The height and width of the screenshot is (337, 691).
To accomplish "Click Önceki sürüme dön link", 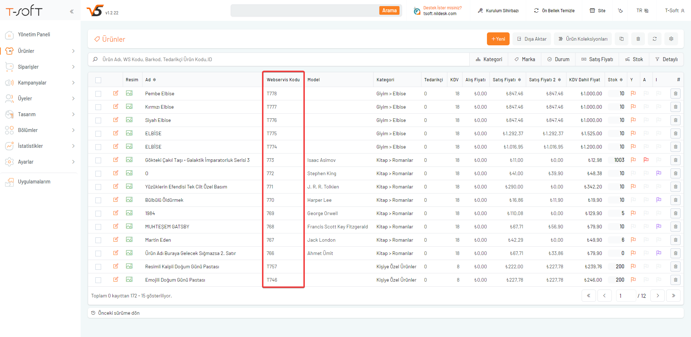I will [116, 313].
